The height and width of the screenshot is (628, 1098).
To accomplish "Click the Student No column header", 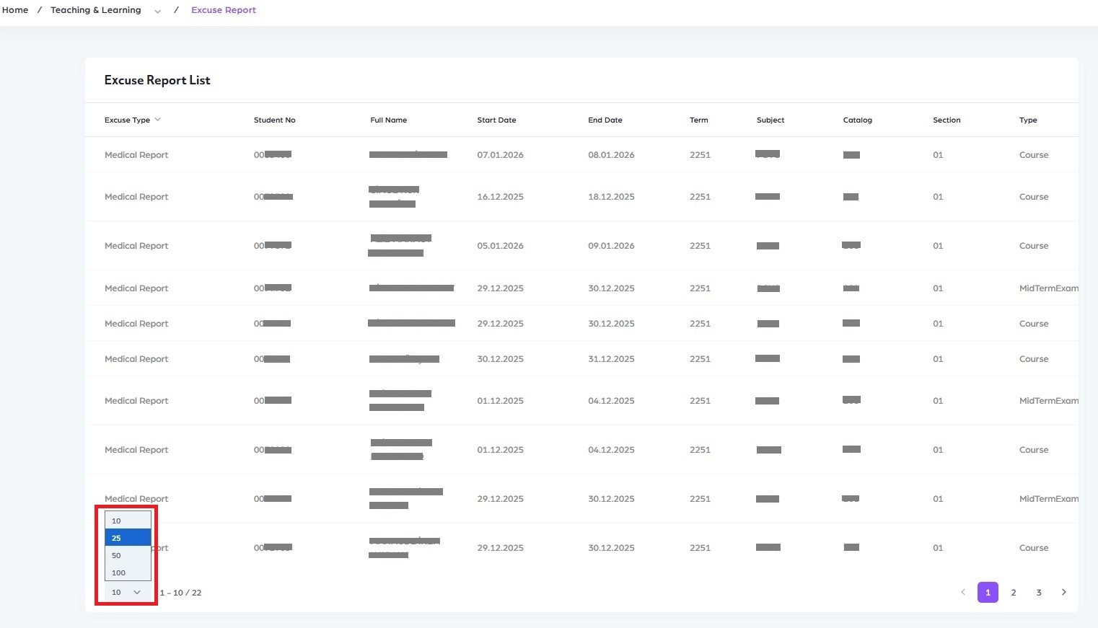I will pyautogui.click(x=274, y=120).
